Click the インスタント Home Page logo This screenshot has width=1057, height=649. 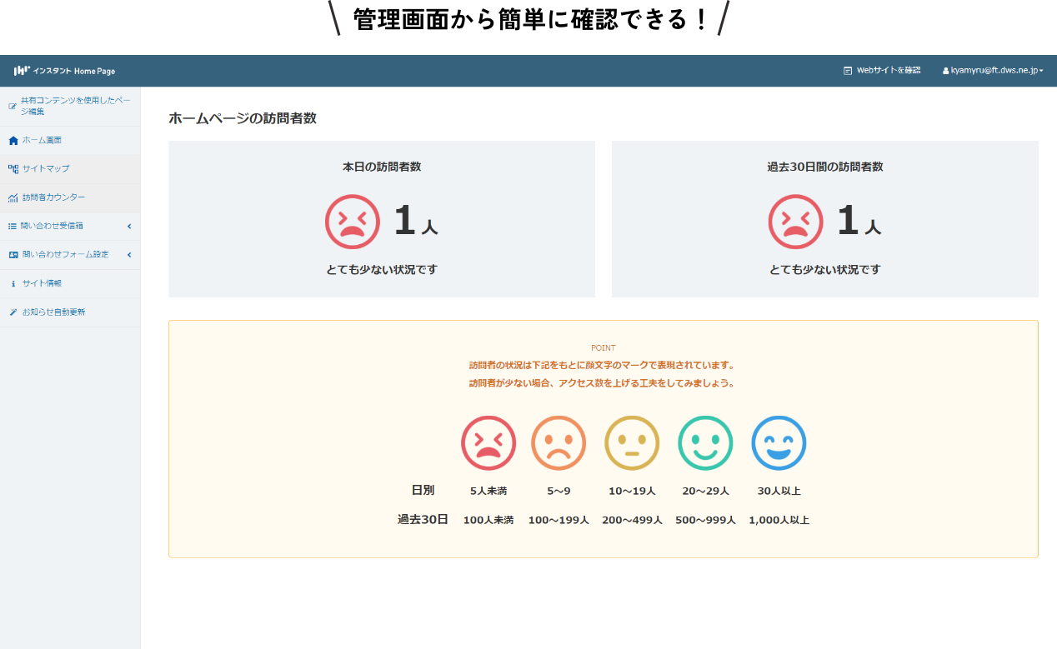(x=64, y=71)
